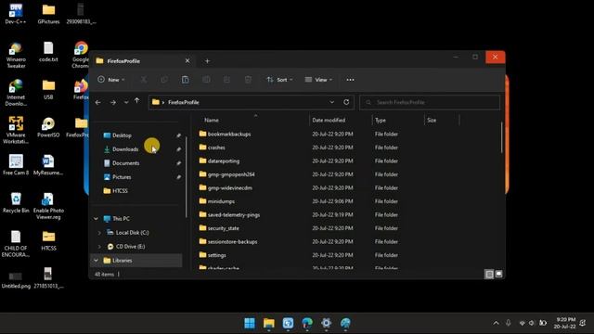The image size is (594, 334).
Task: Open the See more ellipsis menu
Action: click(x=350, y=80)
